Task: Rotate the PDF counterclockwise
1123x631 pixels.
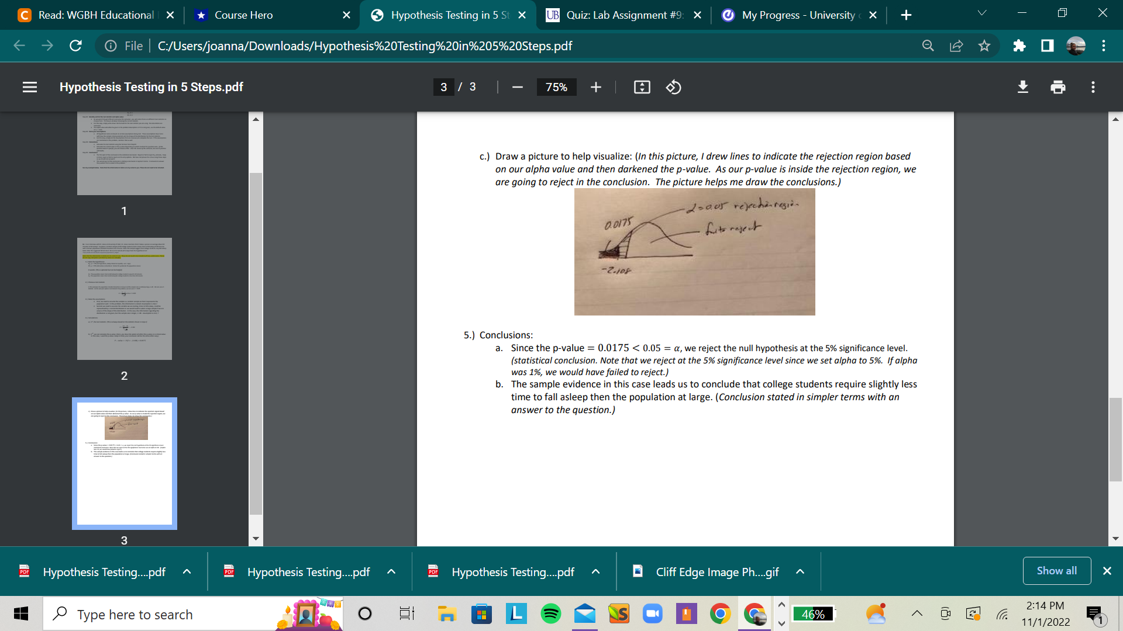Action: (673, 87)
